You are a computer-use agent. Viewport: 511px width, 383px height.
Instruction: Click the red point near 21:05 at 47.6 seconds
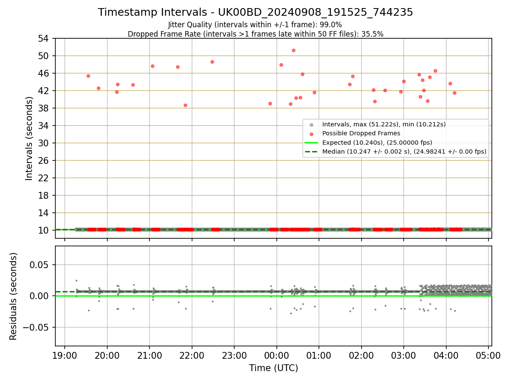click(x=152, y=66)
